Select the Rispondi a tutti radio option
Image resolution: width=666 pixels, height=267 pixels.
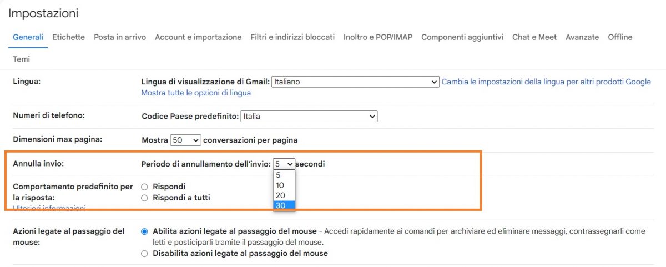tap(144, 198)
